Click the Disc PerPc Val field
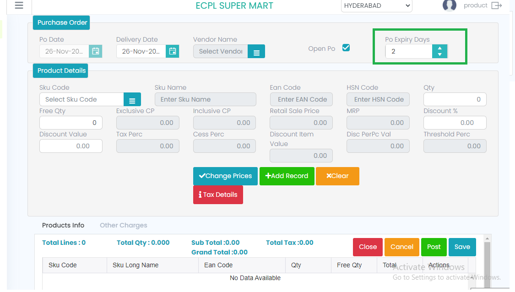The width and height of the screenshot is (515, 292). (x=378, y=146)
